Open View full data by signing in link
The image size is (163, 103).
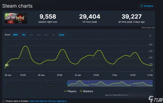click(x=48, y=101)
